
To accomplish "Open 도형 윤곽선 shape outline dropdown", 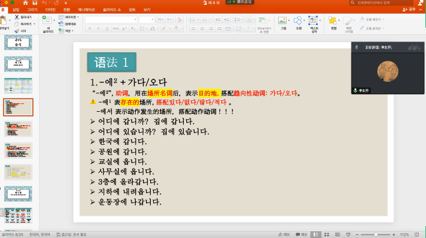I will [372, 28].
